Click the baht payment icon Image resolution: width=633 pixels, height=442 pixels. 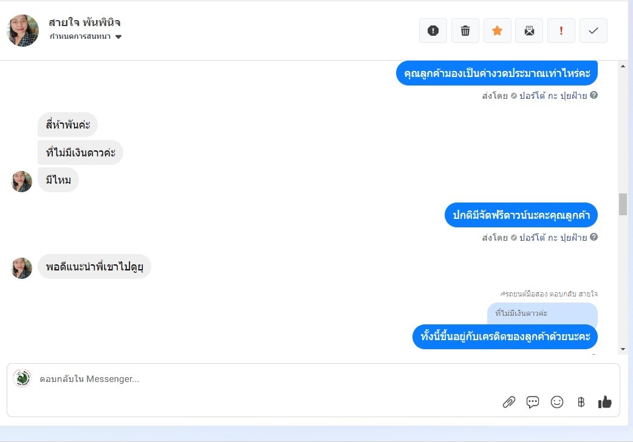point(581,402)
